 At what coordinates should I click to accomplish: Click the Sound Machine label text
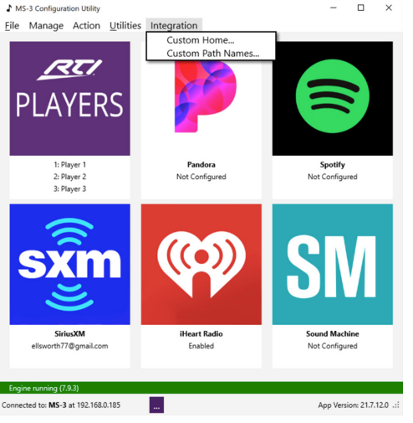coord(333,334)
